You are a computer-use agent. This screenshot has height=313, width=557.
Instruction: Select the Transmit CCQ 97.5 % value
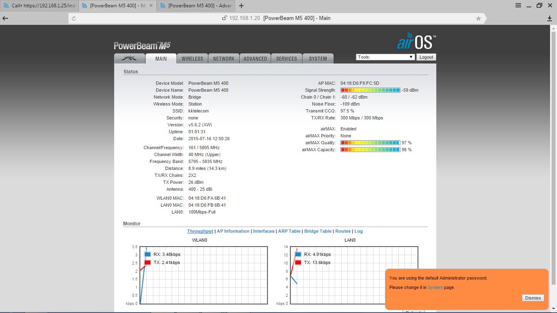point(347,111)
